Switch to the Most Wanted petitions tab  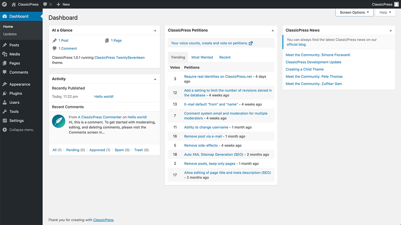tap(202, 57)
